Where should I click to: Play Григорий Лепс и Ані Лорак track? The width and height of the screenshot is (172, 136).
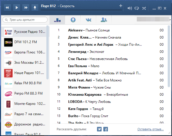(109, 45)
